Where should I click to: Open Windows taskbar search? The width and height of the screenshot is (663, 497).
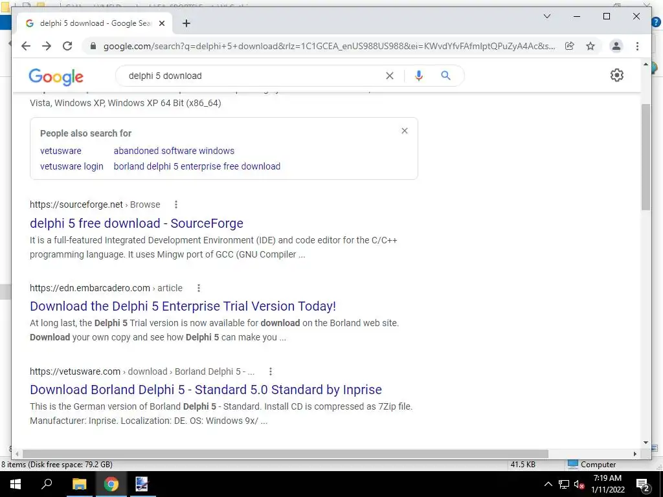pos(47,484)
